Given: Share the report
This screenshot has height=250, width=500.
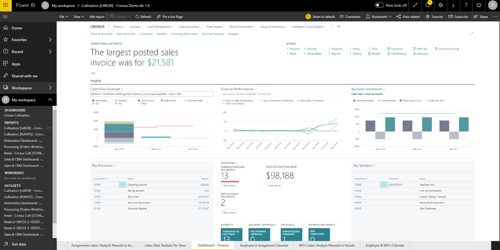Looking at the screenshot, I should (x=480, y=17).
